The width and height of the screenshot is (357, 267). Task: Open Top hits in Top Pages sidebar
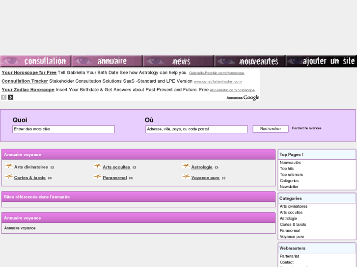click(287, 169)
